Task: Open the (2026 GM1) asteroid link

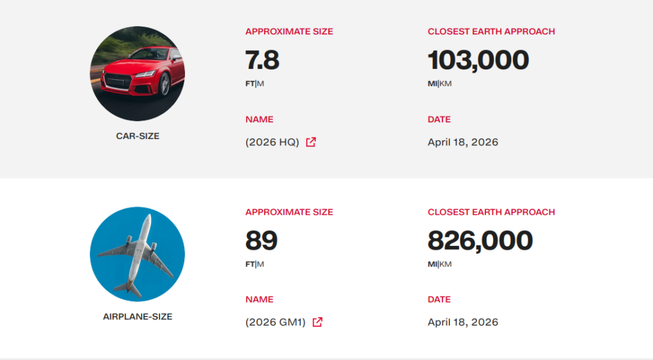Action: coord(275,322)
